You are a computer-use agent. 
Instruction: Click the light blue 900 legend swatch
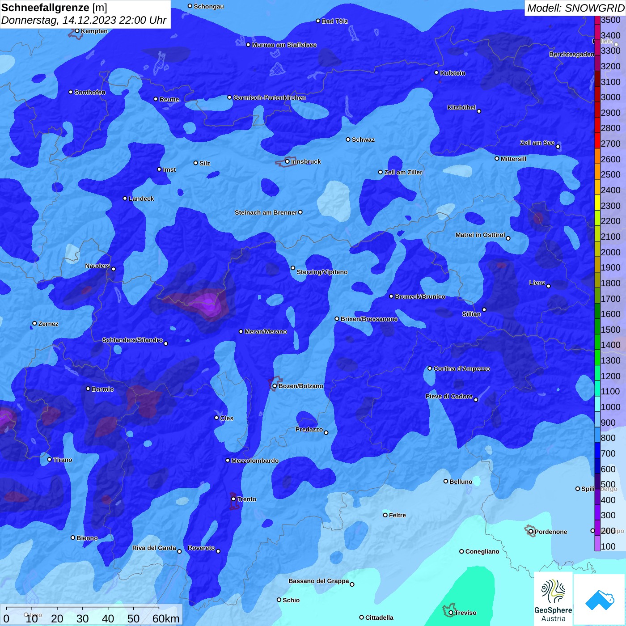coord(597,419)
